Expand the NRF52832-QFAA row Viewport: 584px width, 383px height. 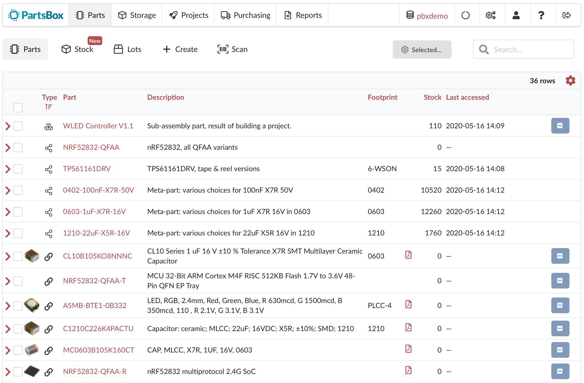coord(8,148)
